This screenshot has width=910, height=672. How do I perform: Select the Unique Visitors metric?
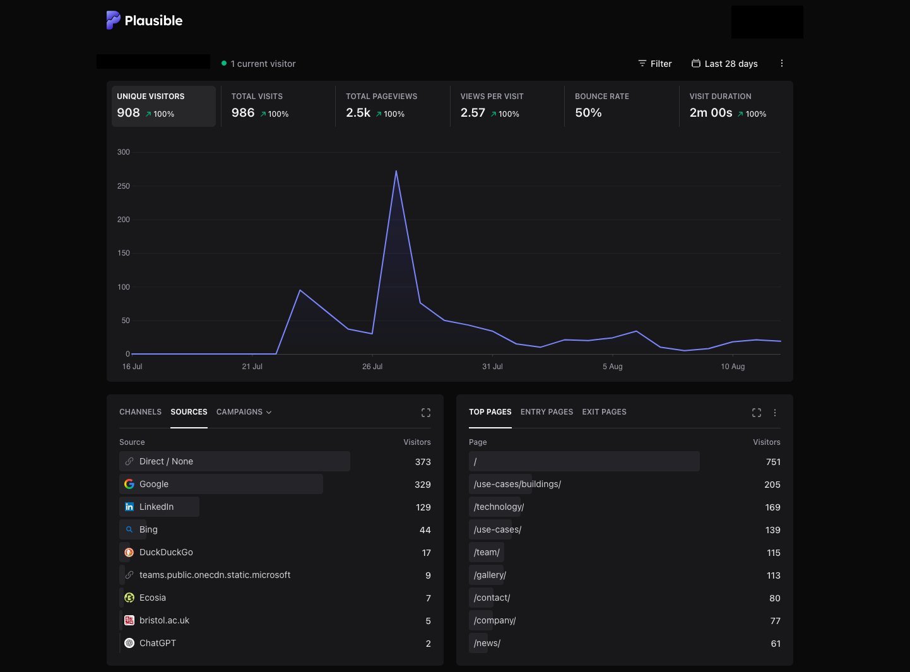[x=163, y=106]
